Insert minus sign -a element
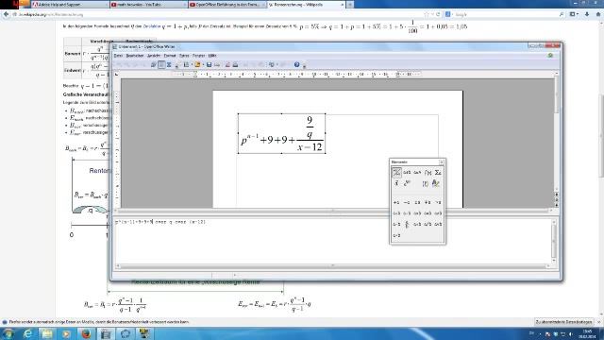This screenshot has height=340, width=604. (407, 202)
